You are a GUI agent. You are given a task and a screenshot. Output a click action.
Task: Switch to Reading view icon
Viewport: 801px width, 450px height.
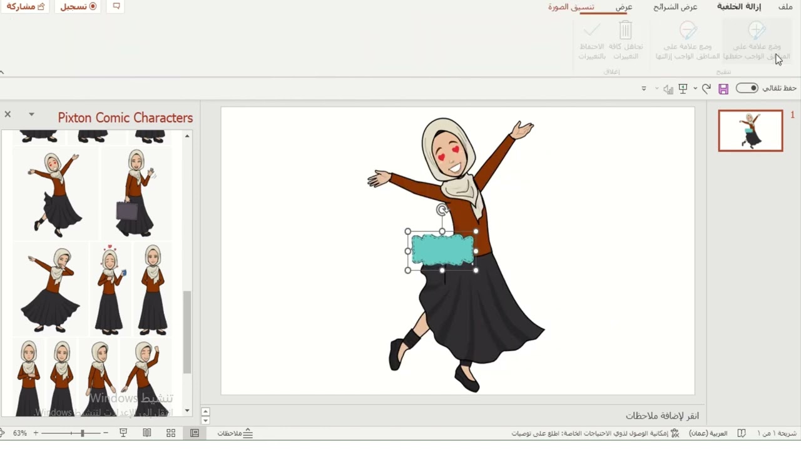147,432
